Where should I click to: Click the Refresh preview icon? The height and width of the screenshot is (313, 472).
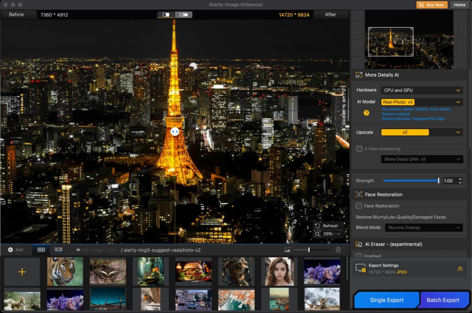coord(317,226)
